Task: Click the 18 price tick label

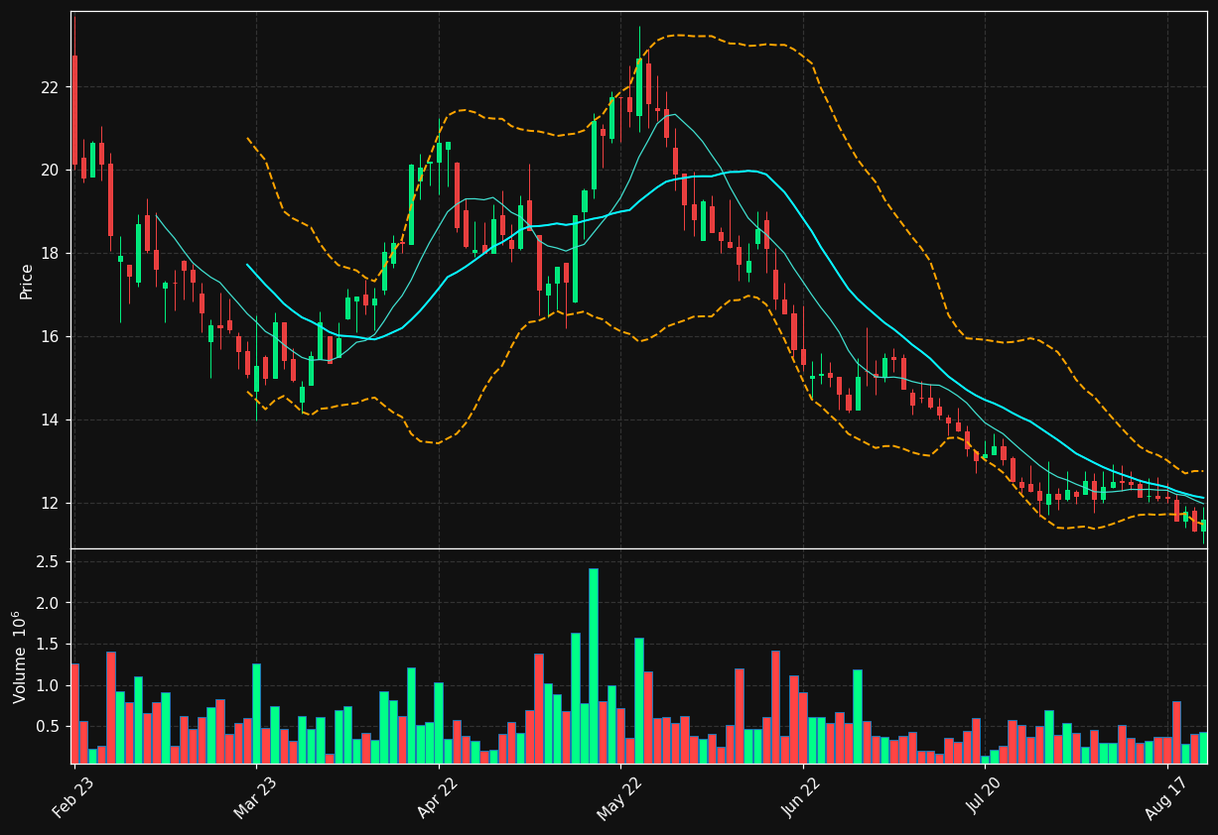Action: coord(51,254)
